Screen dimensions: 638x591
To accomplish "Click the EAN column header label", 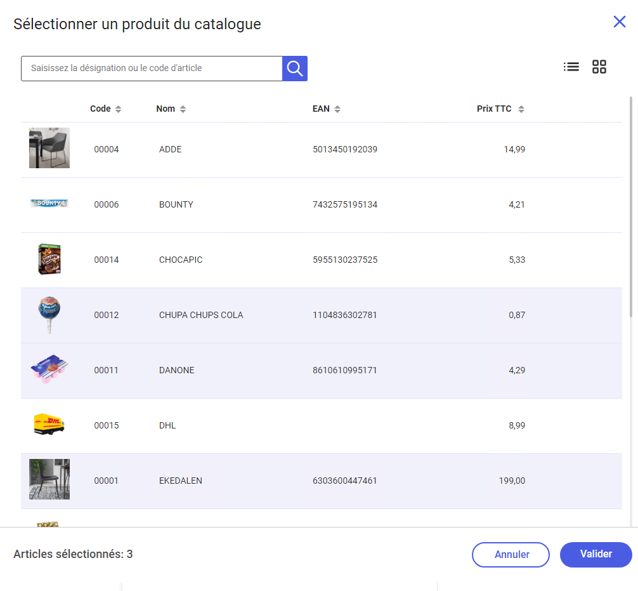I will [321, 109].
